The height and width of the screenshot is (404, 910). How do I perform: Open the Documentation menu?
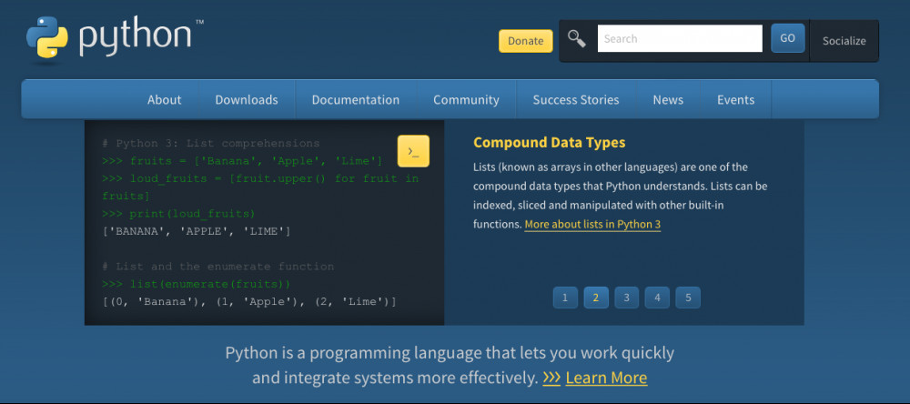(356, 100)
